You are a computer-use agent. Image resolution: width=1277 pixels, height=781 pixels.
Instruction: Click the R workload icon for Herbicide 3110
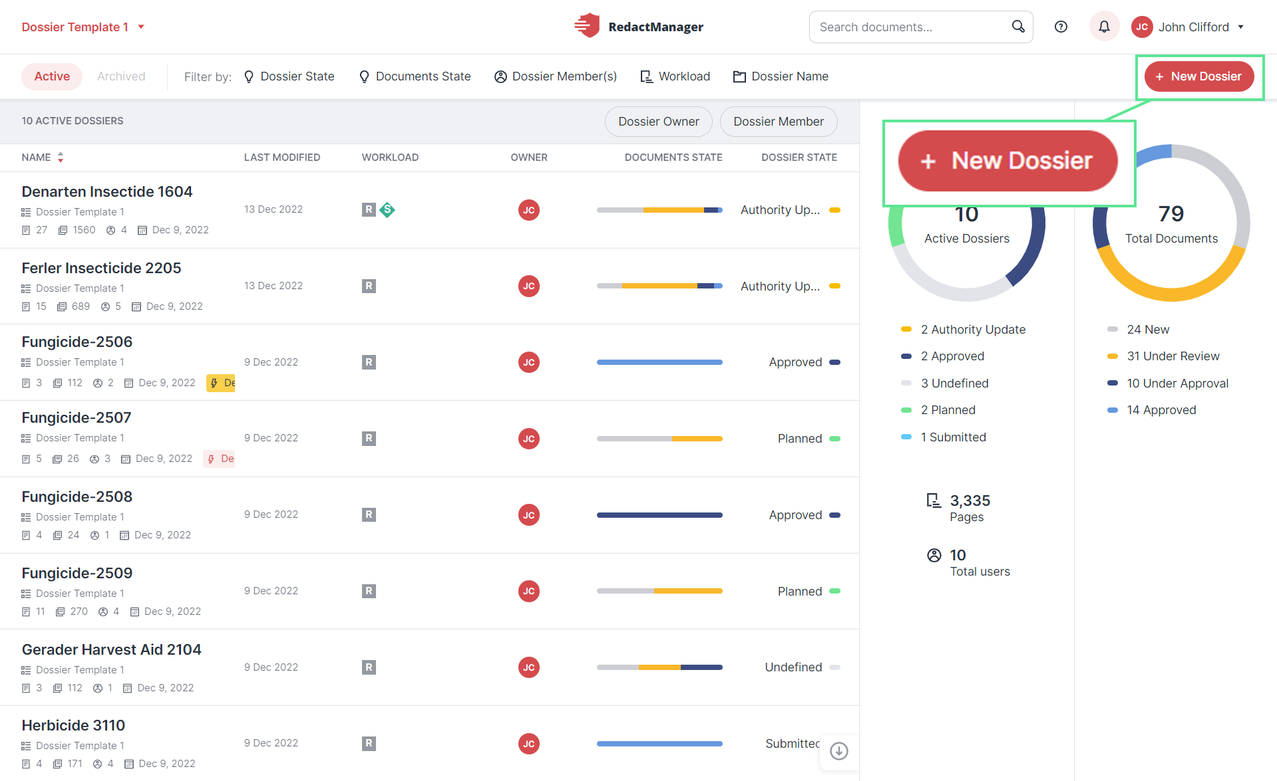[369, 744]
